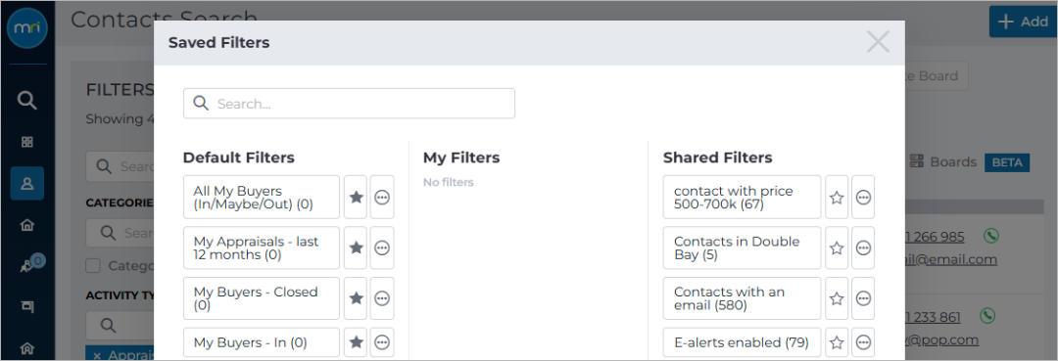
Task: Apply My Appraisals - last 12 months filter
Action: pos(262,248)
